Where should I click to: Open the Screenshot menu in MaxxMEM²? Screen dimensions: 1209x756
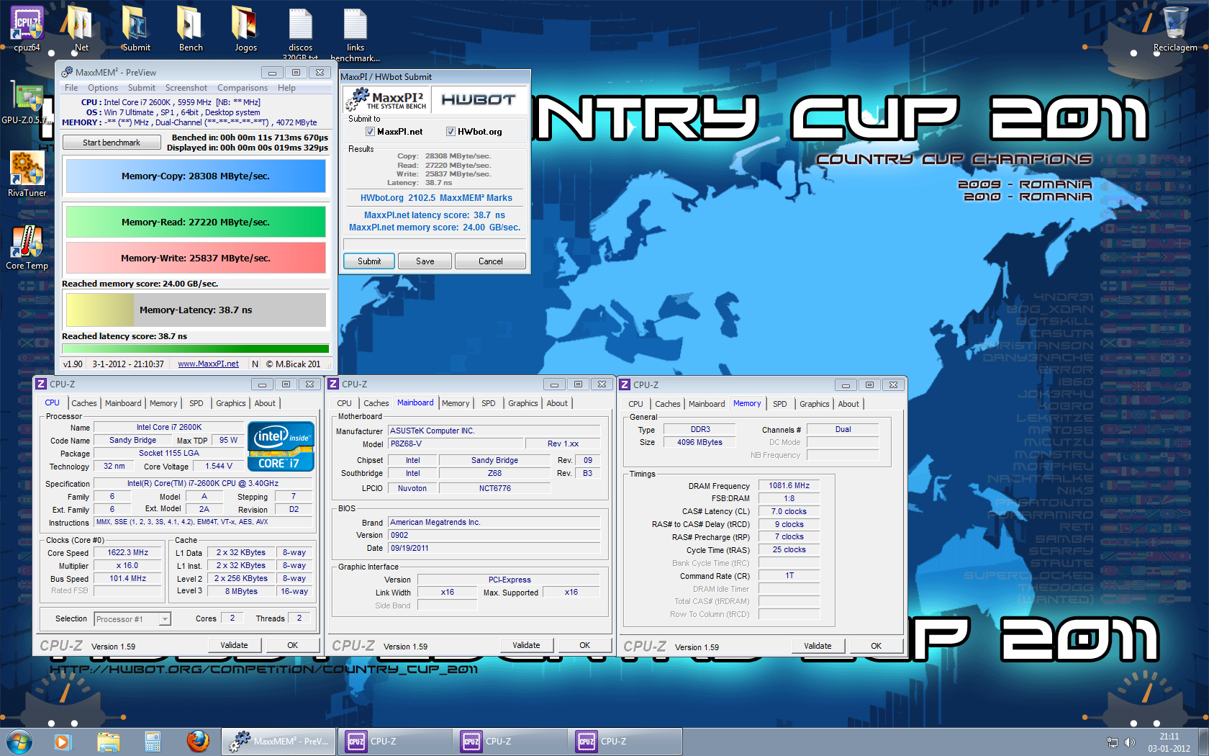(x=186, y=88)
